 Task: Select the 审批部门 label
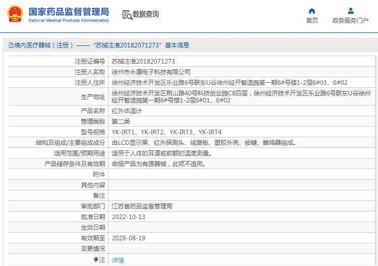coord(93,206)
